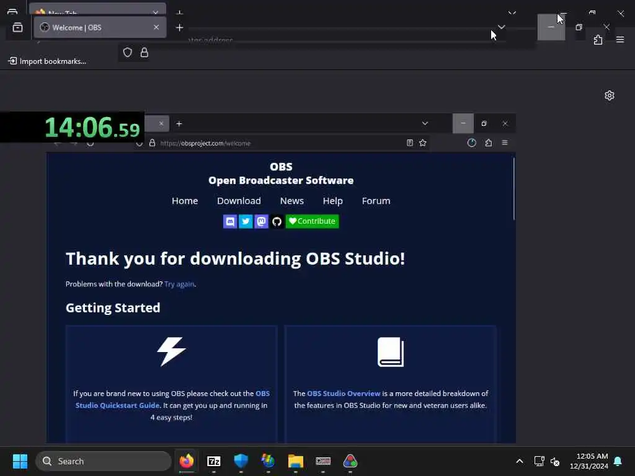Open new tab page settings gear

tap(610, 95)
